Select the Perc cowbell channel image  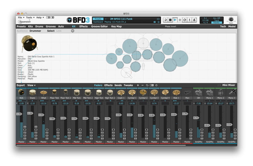pos(187,93)
